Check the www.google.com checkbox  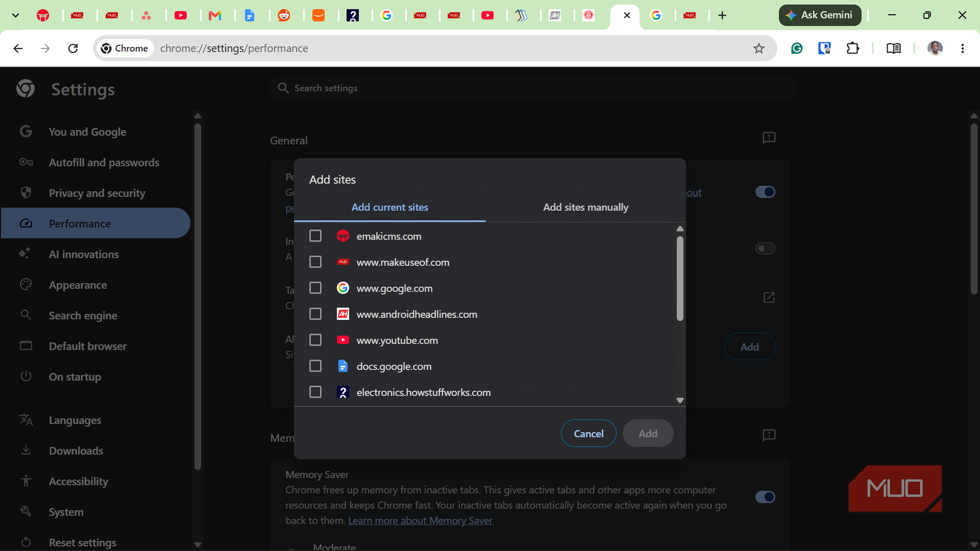coord(315,288)
